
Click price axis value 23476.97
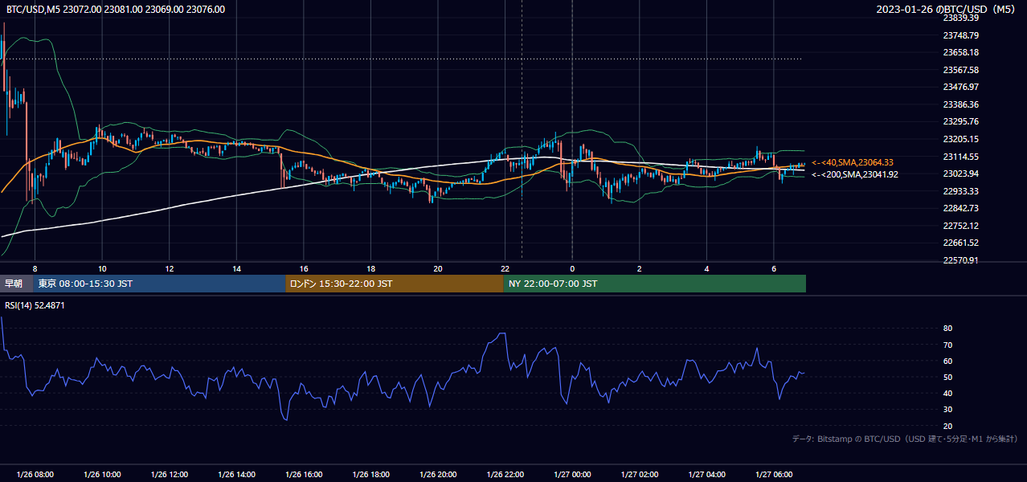click(960, 87)
